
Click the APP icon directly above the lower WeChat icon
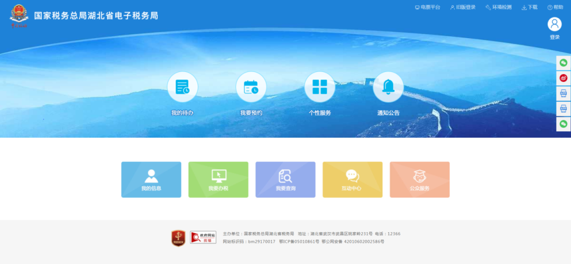pyautogui.click(x=564, y=108)
